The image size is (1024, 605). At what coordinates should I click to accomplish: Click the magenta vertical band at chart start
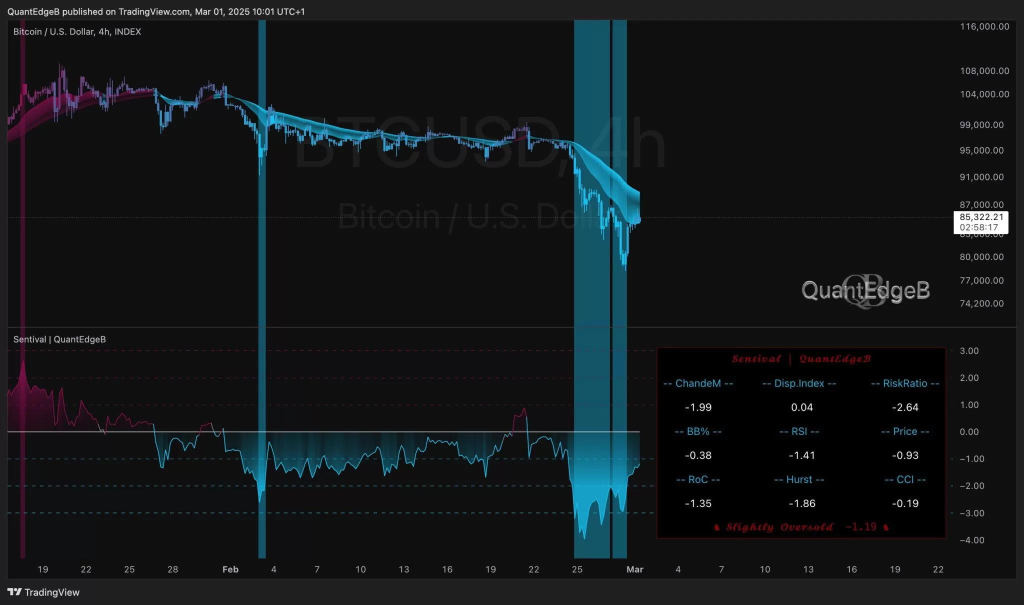22,250
